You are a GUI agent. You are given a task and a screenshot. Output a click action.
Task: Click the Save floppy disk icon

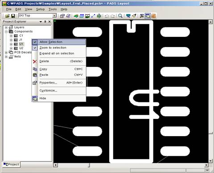[13, 16]
